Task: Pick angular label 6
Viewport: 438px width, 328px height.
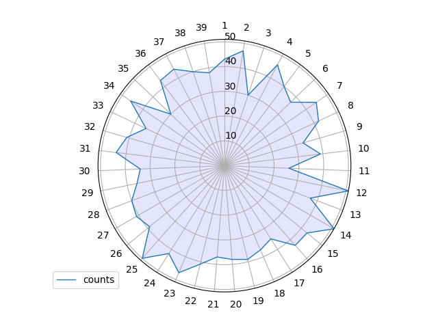Action: point(325,68)
